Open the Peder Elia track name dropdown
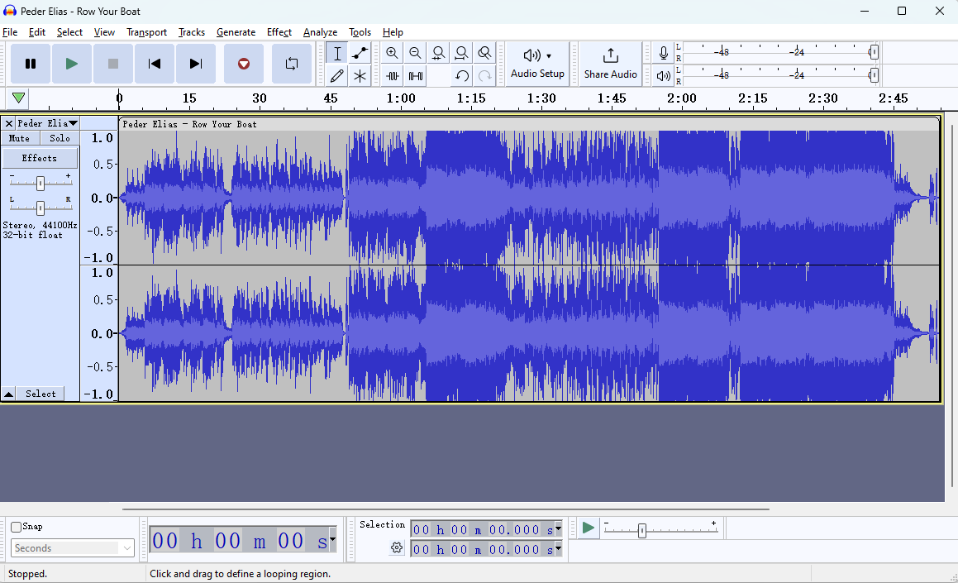The width and height of the screenshot is (958, 583). pyautogui.click(x=48, y=123)
